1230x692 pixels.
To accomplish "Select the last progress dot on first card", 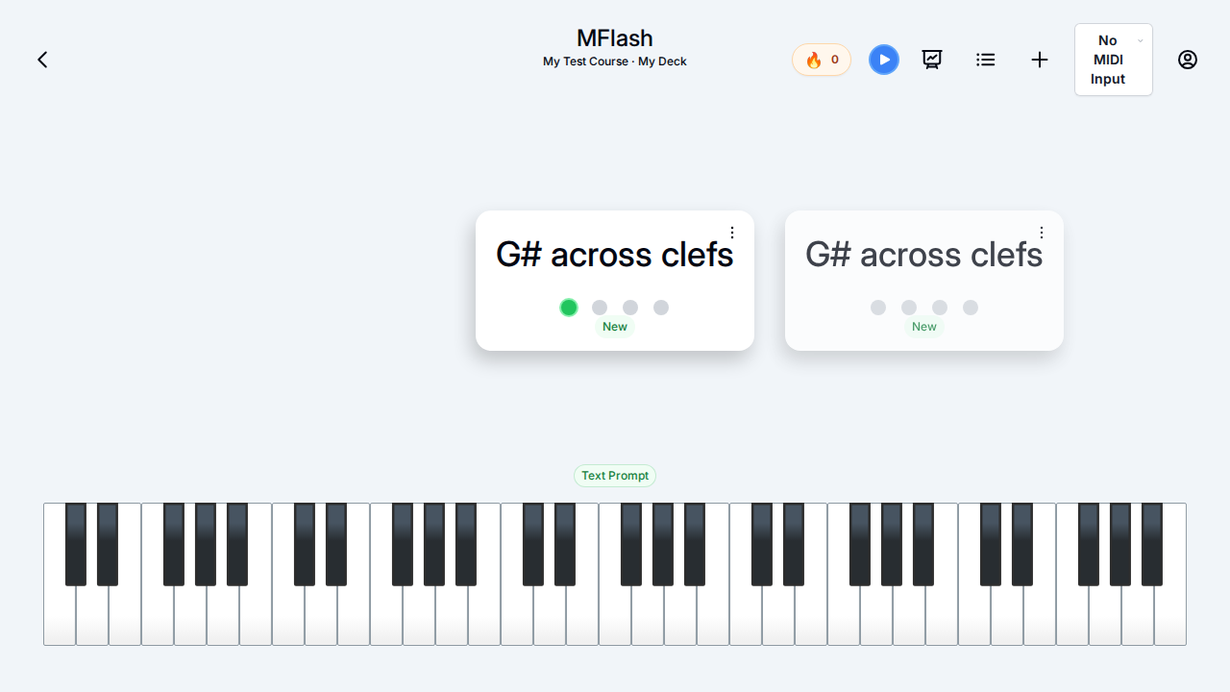I will click(x=661, y=308).
